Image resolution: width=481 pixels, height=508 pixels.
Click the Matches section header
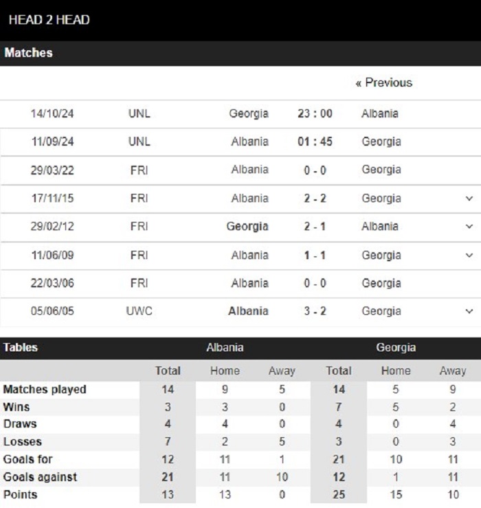pos(28,53)
